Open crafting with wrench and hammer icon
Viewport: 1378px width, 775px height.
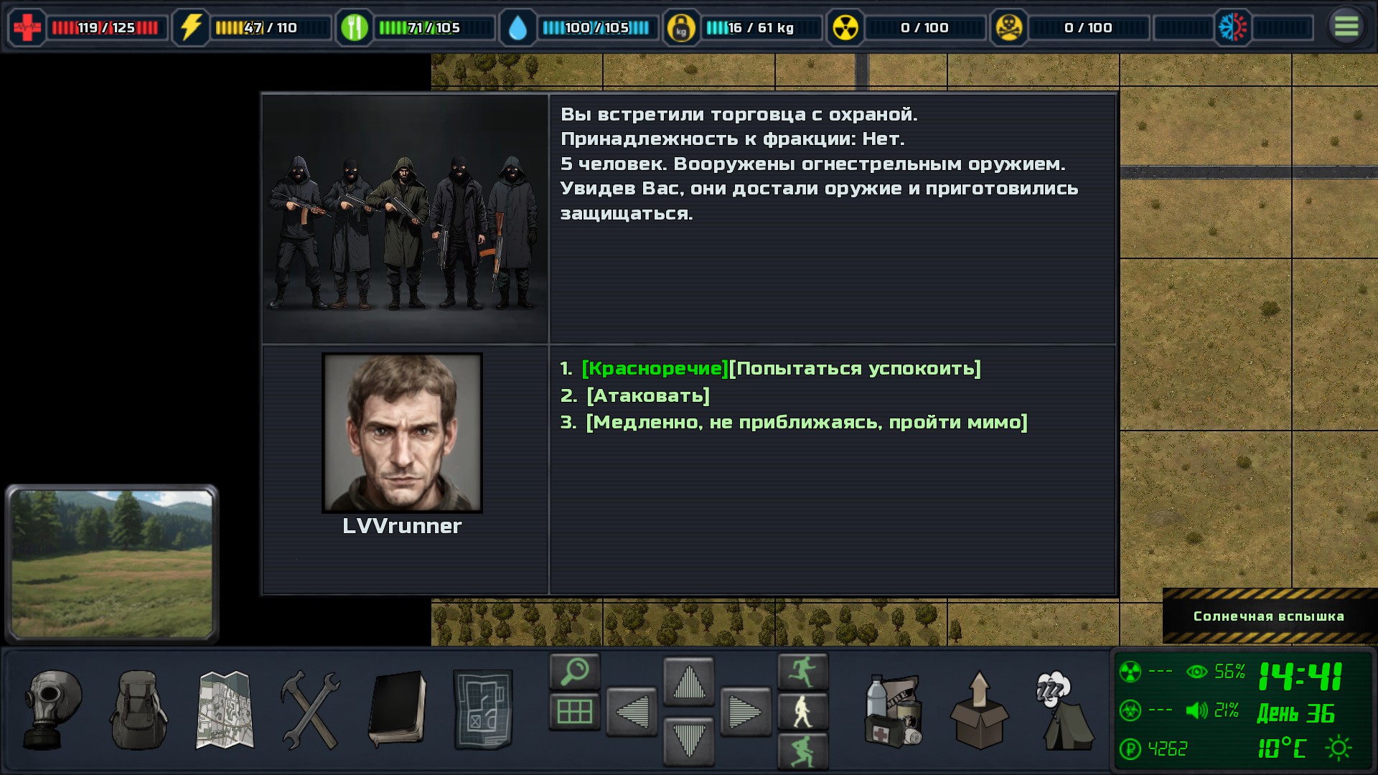(311, 710)
